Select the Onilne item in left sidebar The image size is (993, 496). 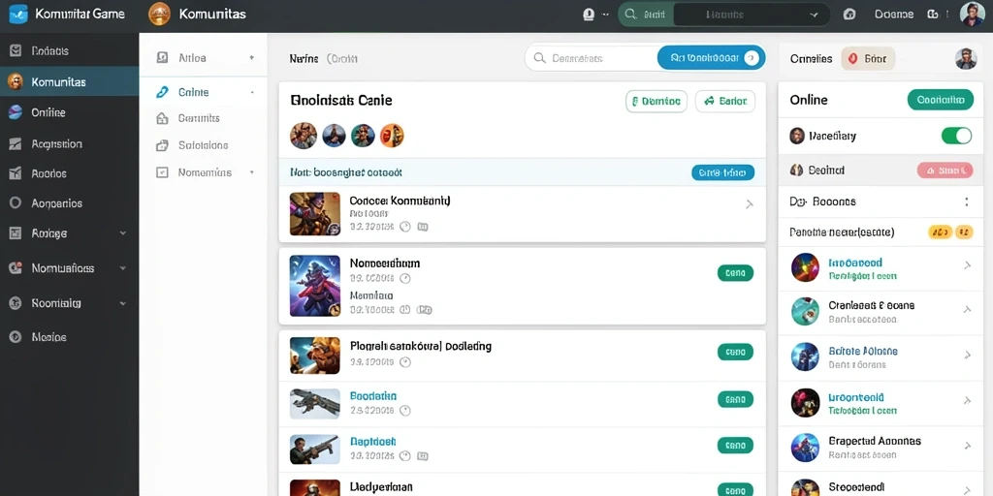tap(69, 112)
